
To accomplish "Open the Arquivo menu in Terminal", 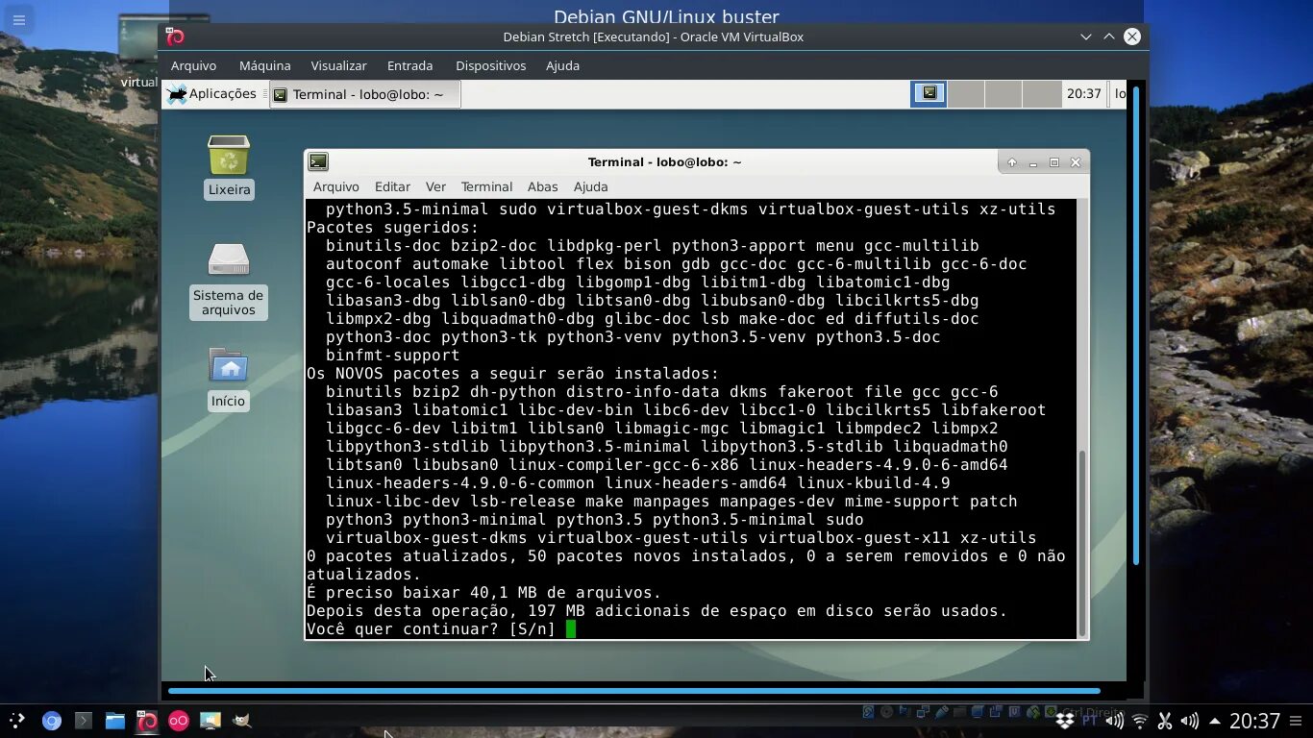I will point(335,186).
